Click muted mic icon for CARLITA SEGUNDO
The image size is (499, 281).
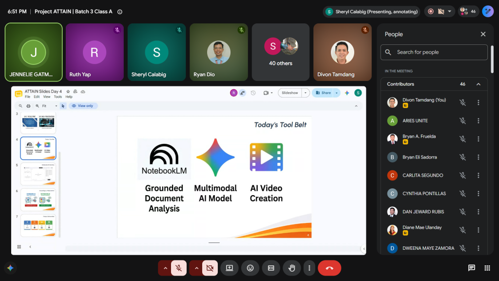463,175
